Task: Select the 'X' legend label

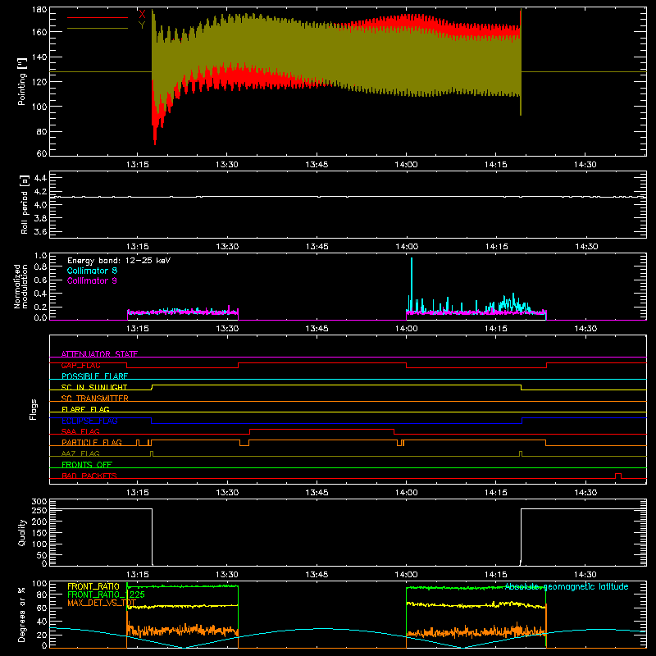Action: [x=142, y=15]
